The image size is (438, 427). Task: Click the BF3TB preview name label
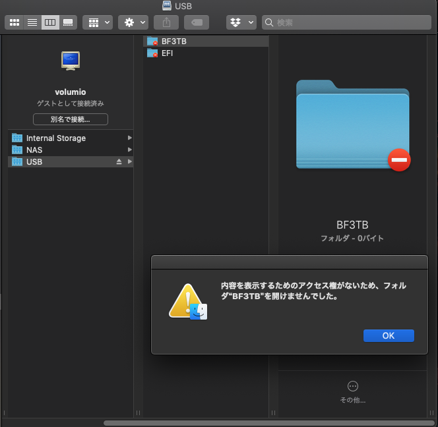pos(352,225)
